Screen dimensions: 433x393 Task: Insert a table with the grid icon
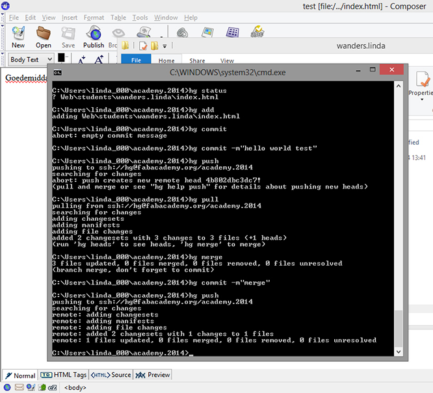coord(233,32)
